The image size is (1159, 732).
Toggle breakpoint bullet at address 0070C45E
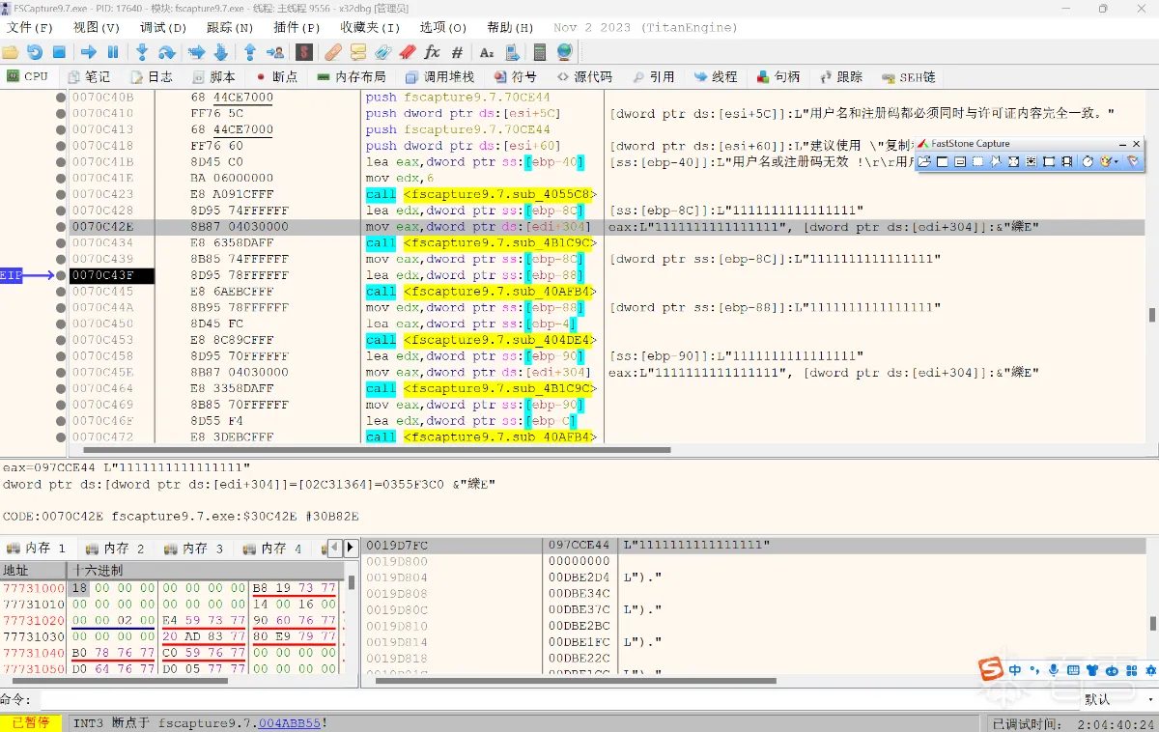tap(61, 373)
